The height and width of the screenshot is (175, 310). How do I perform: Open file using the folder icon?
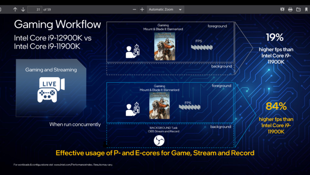coord(299,9)
